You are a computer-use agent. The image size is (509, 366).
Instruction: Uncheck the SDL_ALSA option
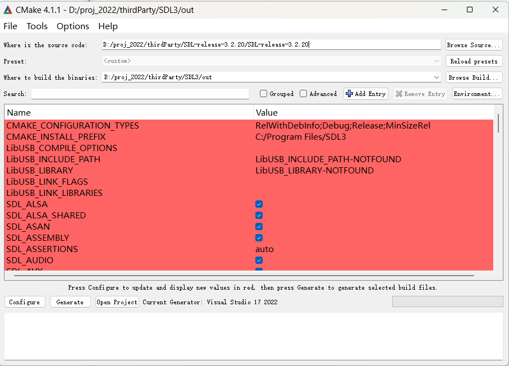pyautogui.click(x=259, y=204)
